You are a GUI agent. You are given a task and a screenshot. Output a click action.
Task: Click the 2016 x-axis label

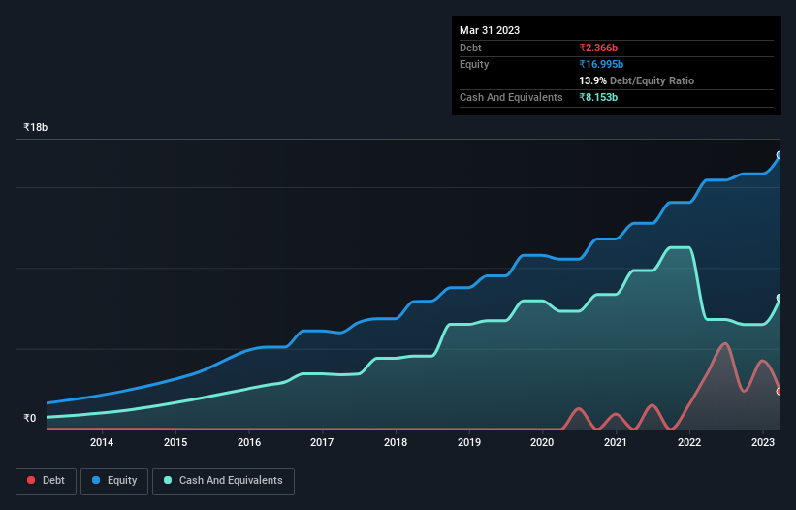pyautogui.click(x=249, y=442)
